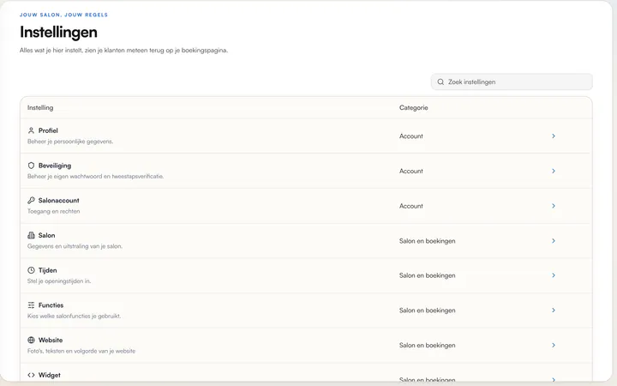This screenshot has width=617, height=386.
Task: Open the Functies setting title
Action: (51, 305)
